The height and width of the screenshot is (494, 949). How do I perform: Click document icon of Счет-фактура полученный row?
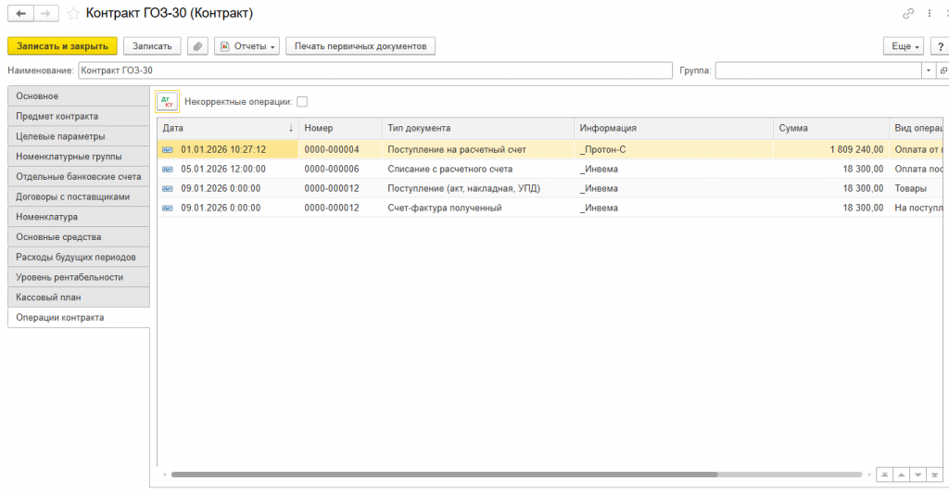pos(168,208)
